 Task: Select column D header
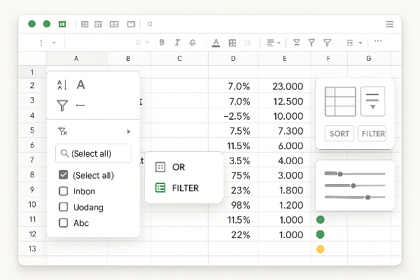[x=233, y=58]
